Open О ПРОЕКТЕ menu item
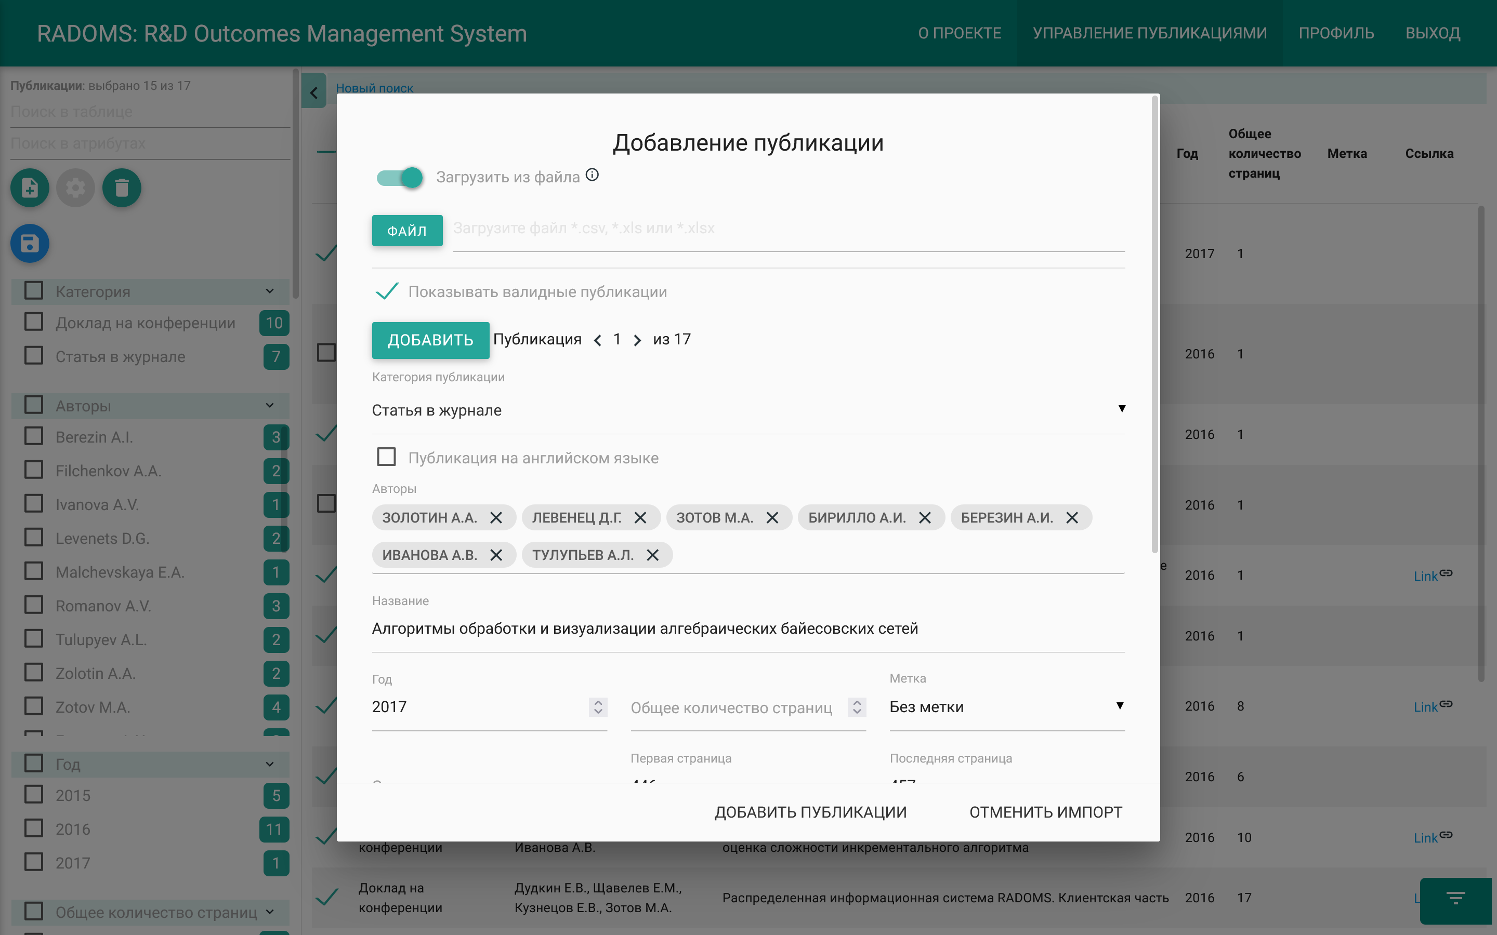This screenshot has height=935, width=1497. click(x=960, y=33)
